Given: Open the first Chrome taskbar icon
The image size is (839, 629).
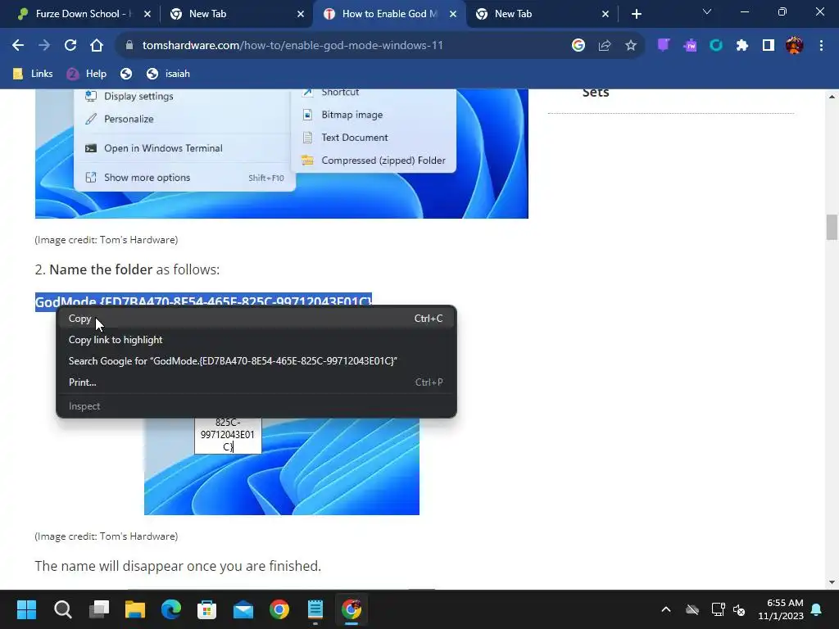Looking at the screenshot, I should [279, 609].
